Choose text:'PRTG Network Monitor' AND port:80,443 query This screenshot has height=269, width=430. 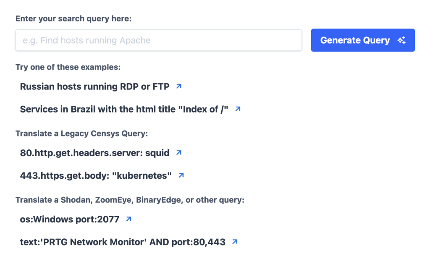click(x=123, y=242)
